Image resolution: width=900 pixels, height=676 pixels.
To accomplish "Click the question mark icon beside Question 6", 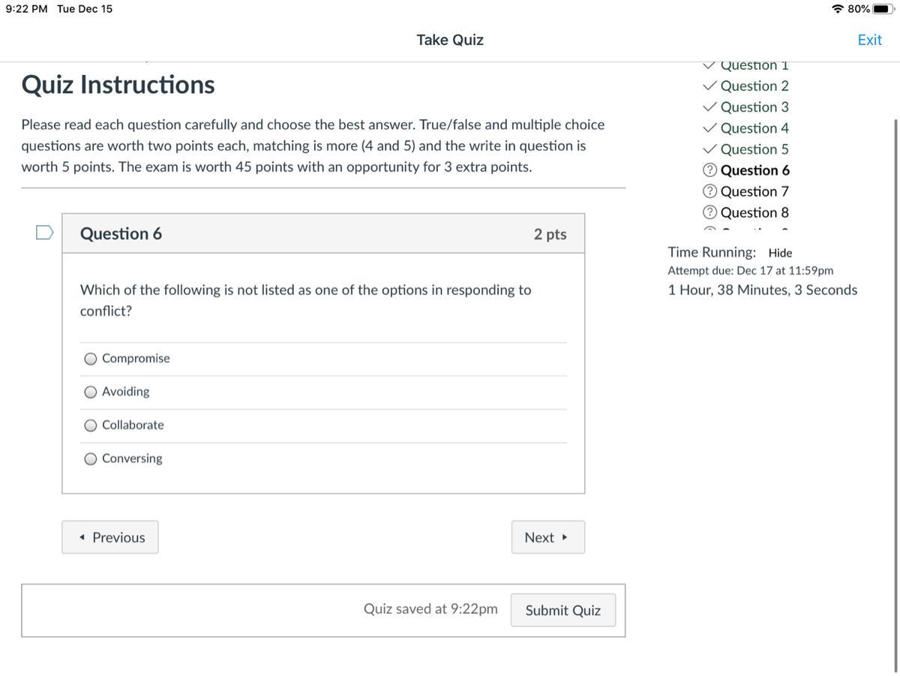I will tap(709, 171).
